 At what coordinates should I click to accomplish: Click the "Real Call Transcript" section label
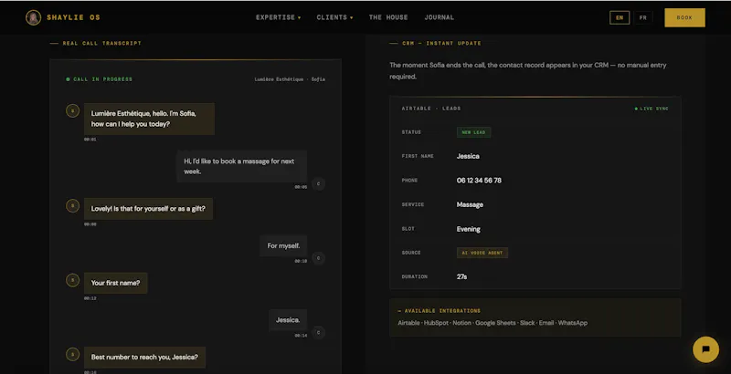tap(96, 43)
